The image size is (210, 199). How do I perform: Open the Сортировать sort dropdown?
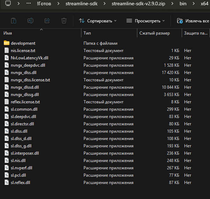97,21
